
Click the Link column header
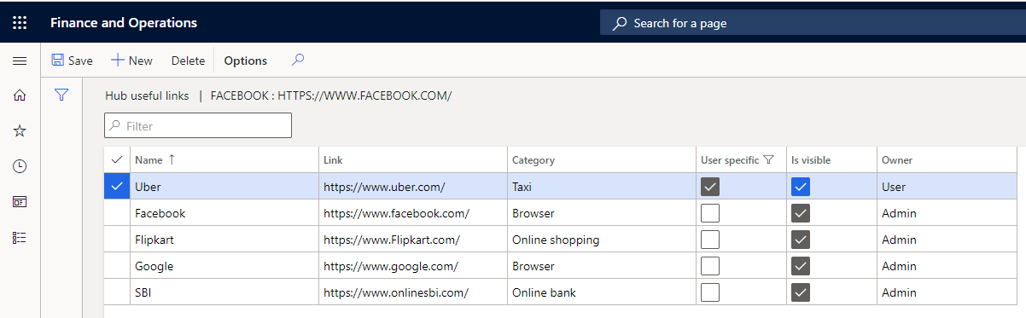(413, 159)
